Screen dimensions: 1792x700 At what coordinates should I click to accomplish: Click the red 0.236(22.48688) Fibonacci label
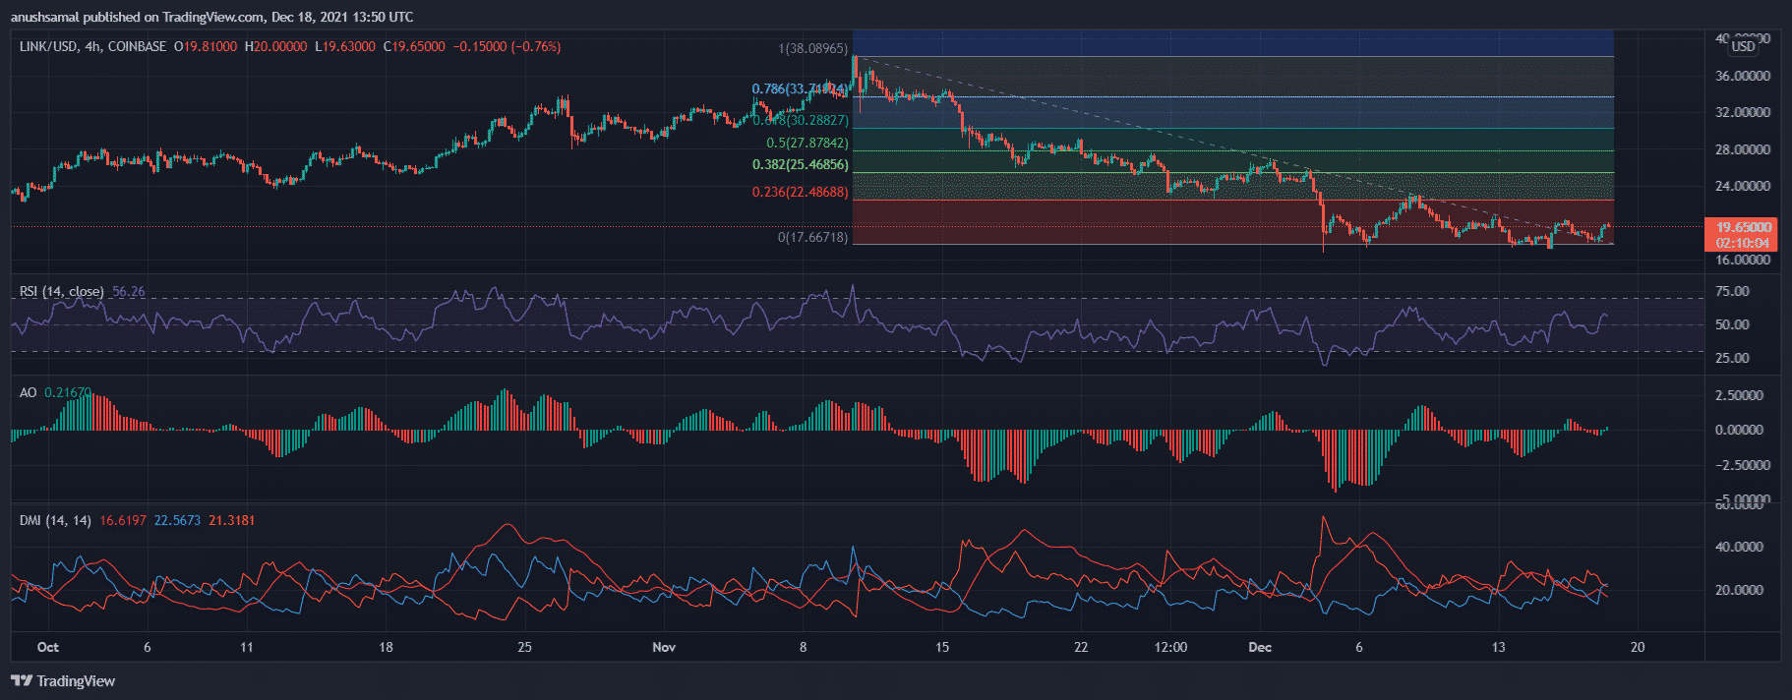point(800,192)
